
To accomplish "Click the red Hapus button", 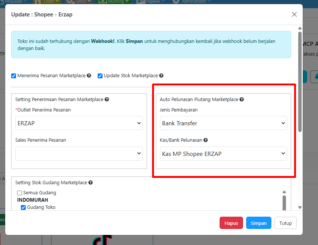I will pos(231,223).
